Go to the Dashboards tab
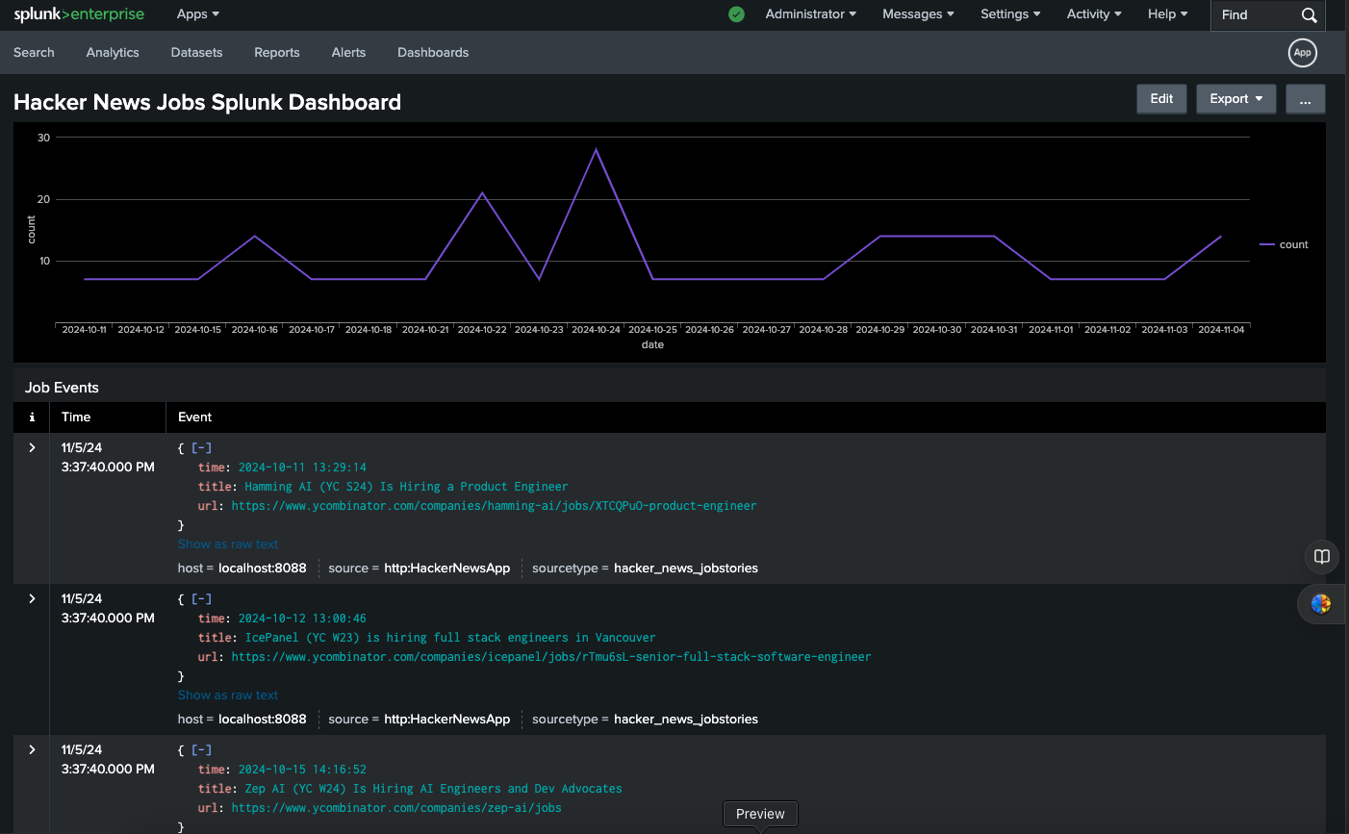The image size is (1349, 834). (x=433, y=53)
